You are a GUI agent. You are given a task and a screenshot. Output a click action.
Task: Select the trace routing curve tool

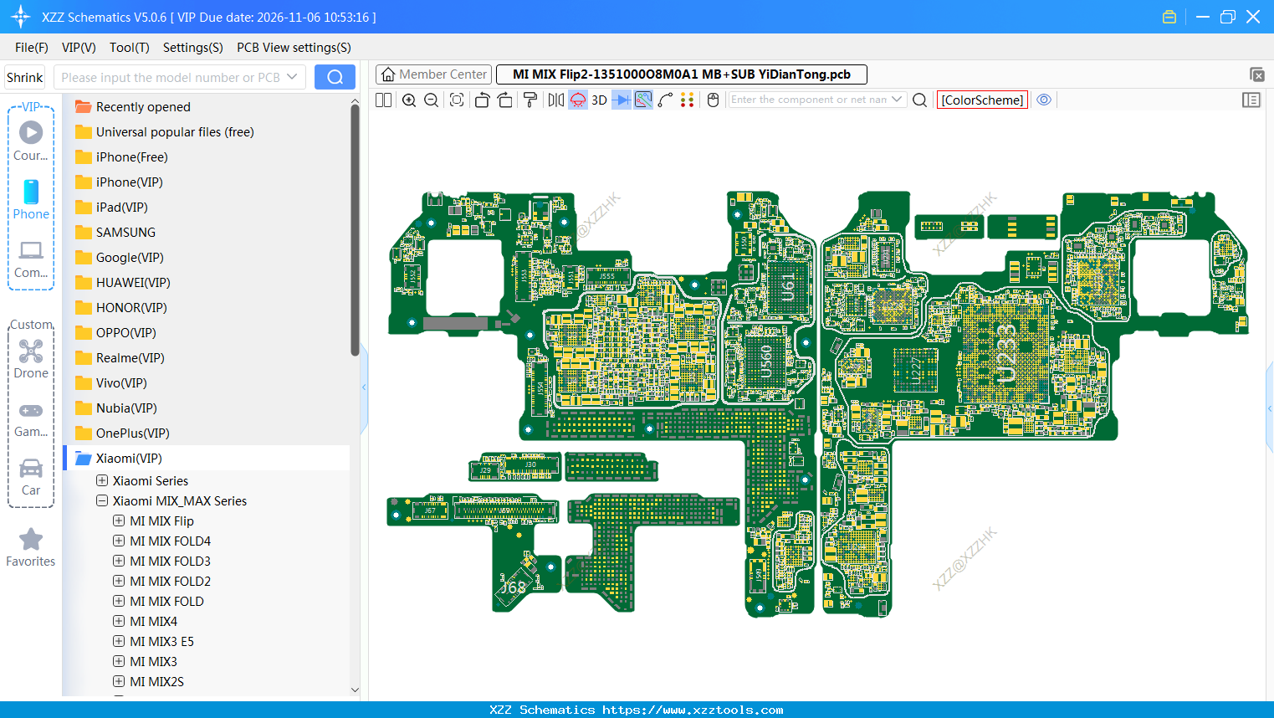[x=666, y=100]
